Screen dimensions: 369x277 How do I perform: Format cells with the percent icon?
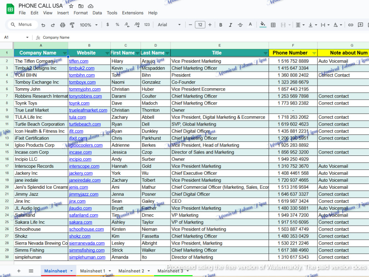(x=117, y=24)
